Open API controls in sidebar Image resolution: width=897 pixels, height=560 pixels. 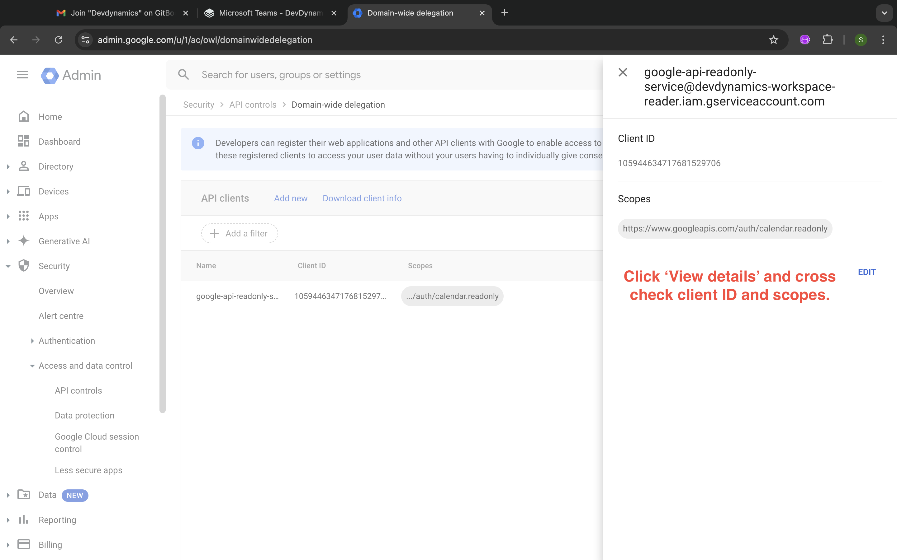coord(78,390)
